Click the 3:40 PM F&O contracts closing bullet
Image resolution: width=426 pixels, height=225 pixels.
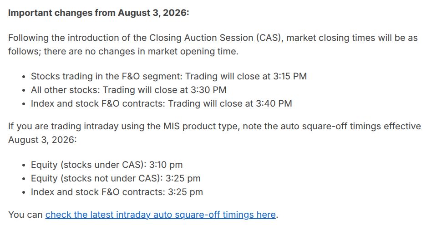pyautogui.click(x=162, y=103)
